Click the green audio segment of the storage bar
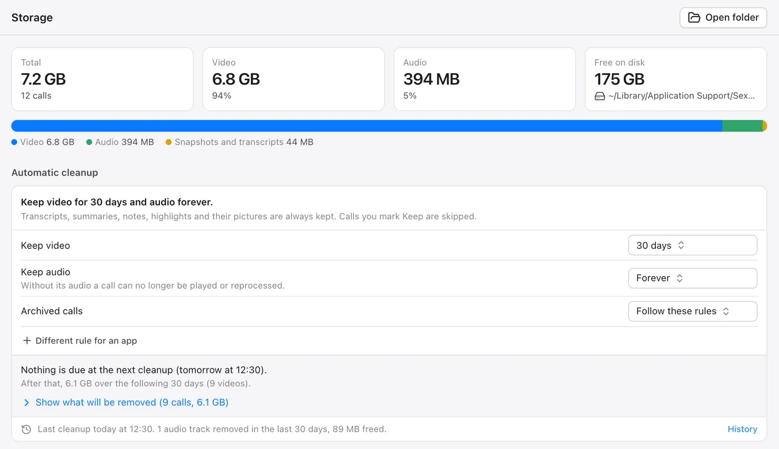779x449 pixels. coord(742,126)
